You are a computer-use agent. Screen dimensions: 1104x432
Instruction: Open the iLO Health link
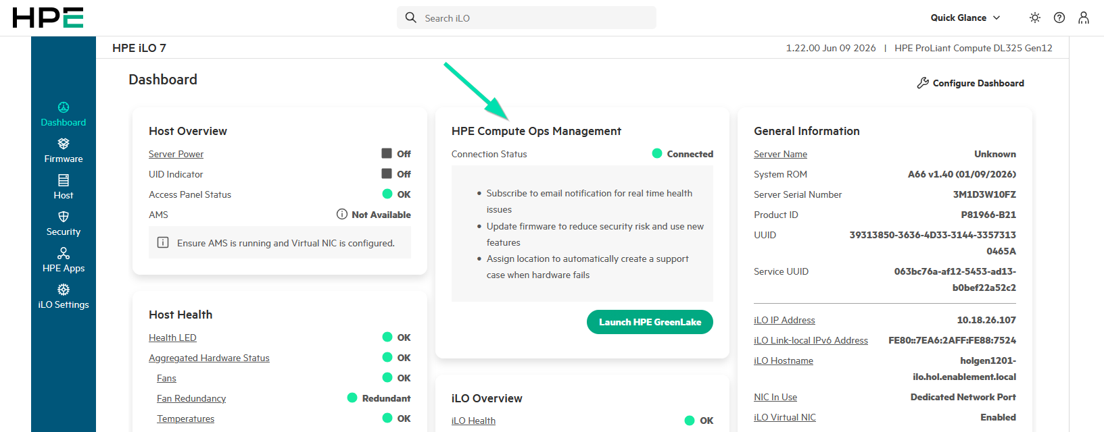[x=473, y=421]
